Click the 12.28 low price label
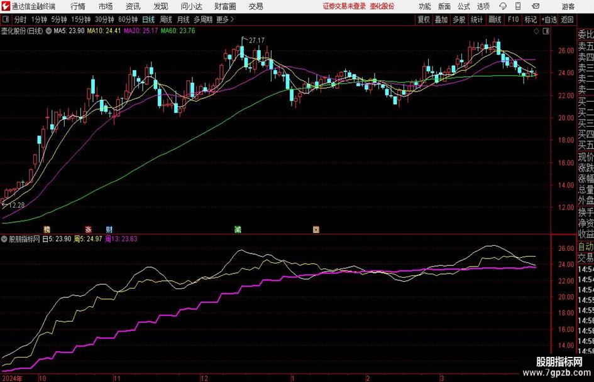The width and height of the screenshot is (594, 382). coord(17,205)
